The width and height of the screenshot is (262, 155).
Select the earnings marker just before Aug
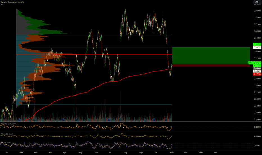[x=120, y=120]
